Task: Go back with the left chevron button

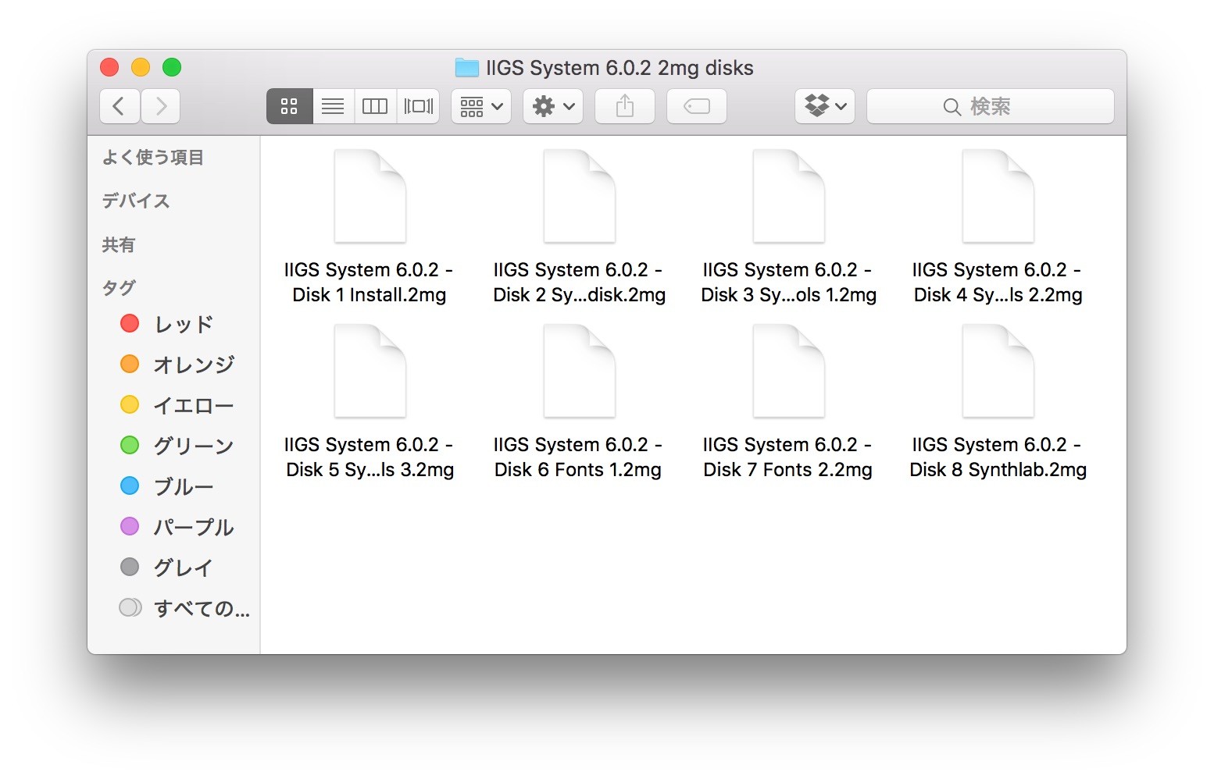Action: (x=120, y=106)
